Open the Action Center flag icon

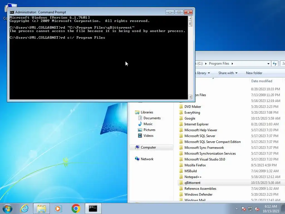(x=244, y=209)
